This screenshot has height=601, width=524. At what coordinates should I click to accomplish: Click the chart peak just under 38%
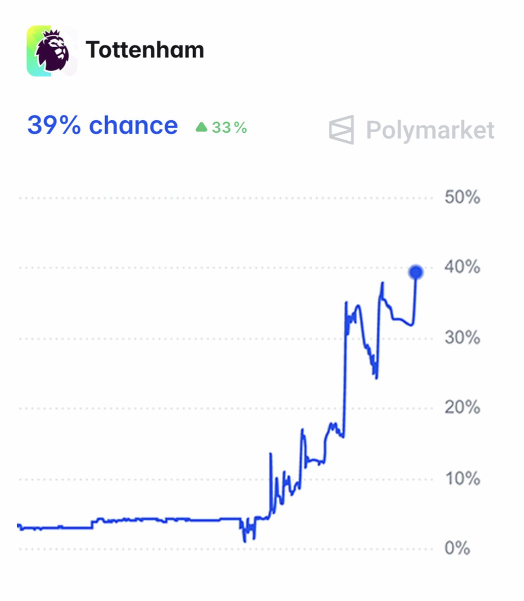383,283
